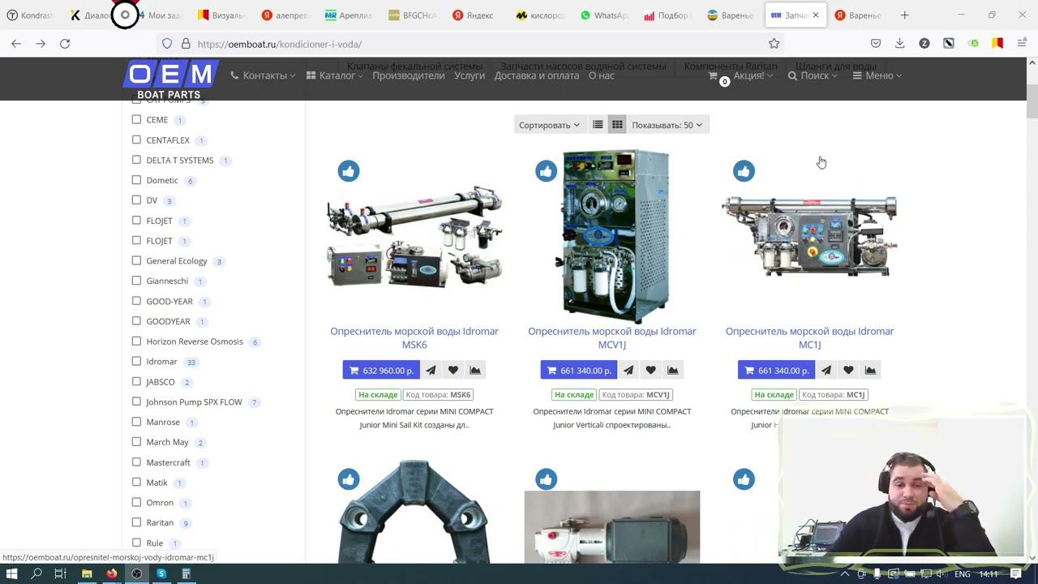Click the compare chart icon for Idromar MSK6
1038x584 pixels.
[x=475, y=370]
